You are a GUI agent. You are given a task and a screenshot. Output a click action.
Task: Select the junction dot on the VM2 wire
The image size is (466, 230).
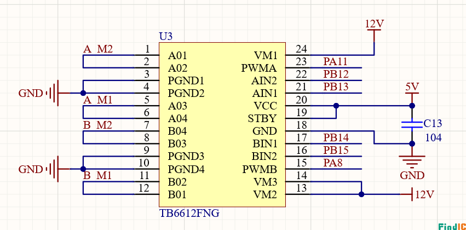[361, 194]
